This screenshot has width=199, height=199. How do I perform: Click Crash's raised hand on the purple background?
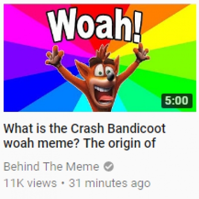click(x=54, y=56)
